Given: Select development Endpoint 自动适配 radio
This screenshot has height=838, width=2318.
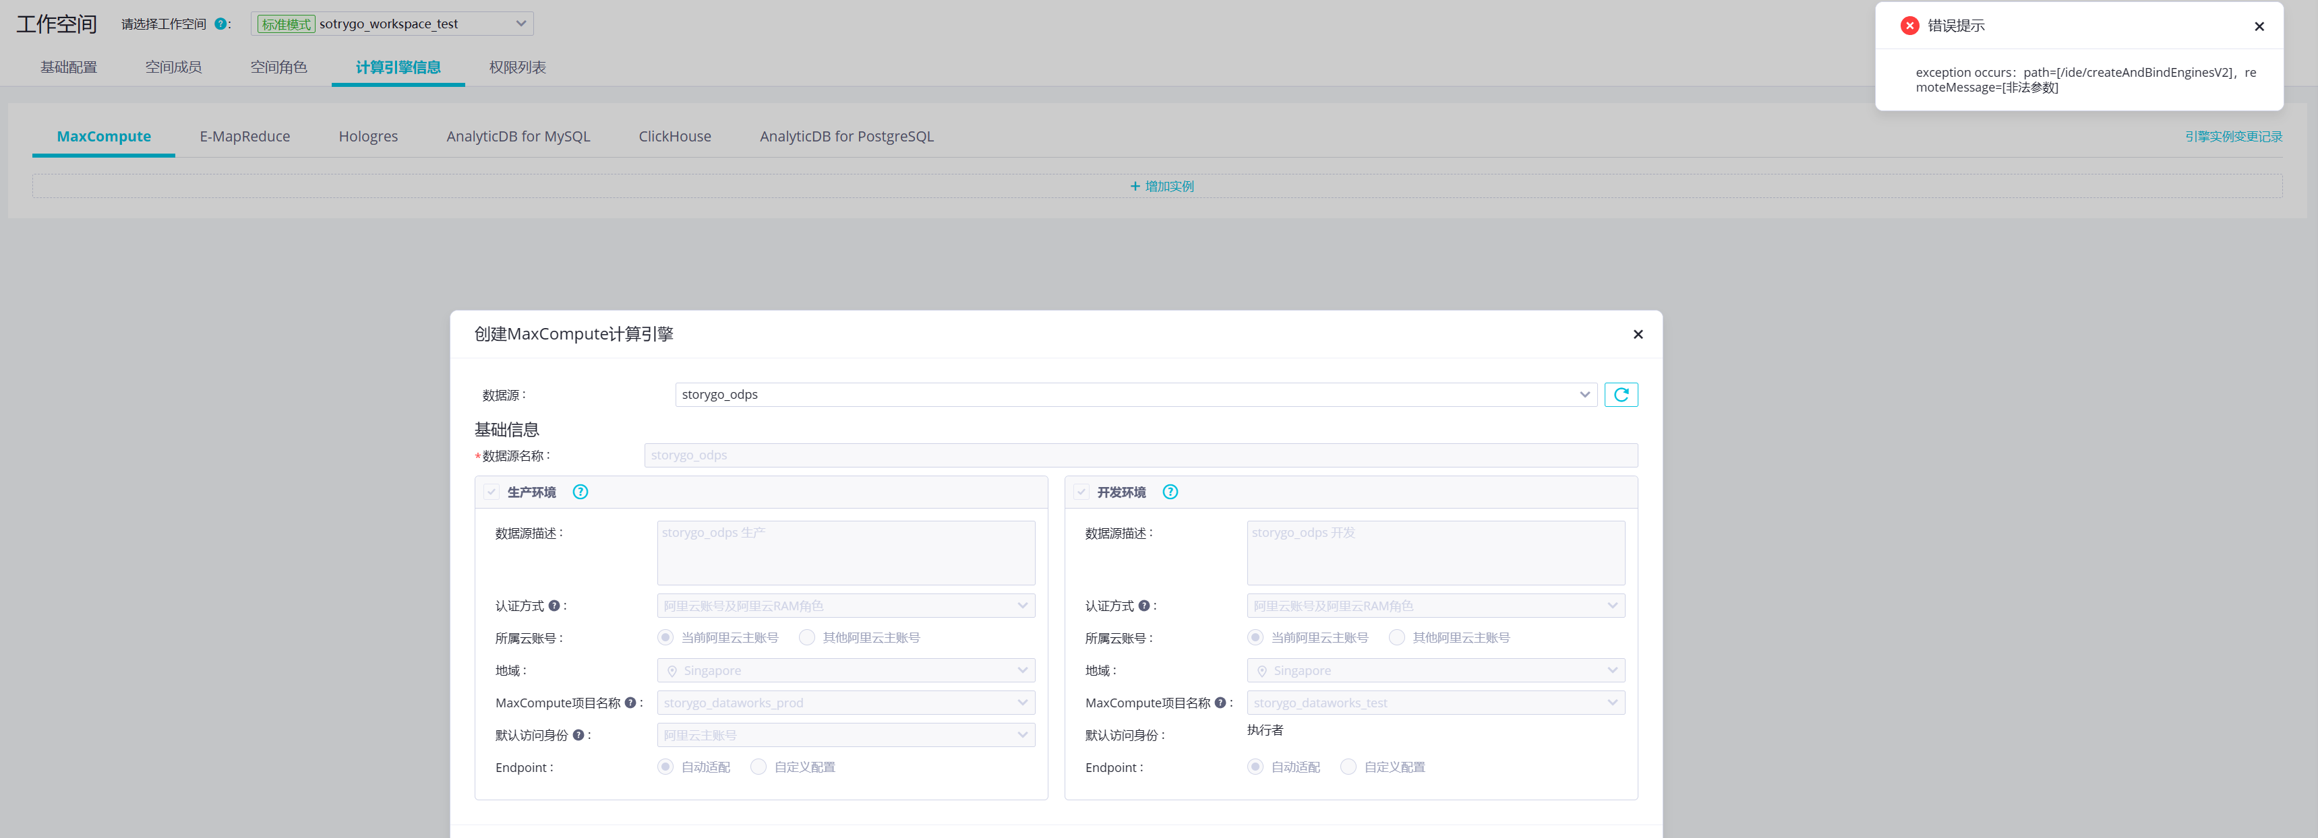Looking at the screenshot, I should click(1255, 767).
